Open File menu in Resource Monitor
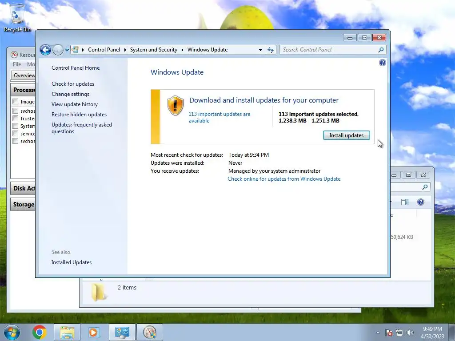Screen dimensions: 455x341 17,64
